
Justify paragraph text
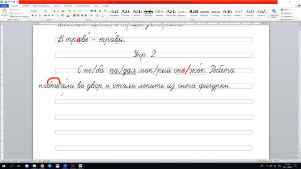pos(86,15)
